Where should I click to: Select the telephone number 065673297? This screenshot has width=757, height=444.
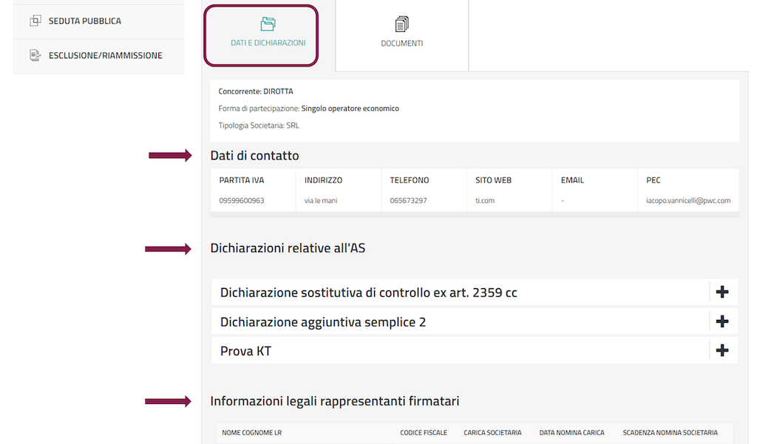(408, 200)
